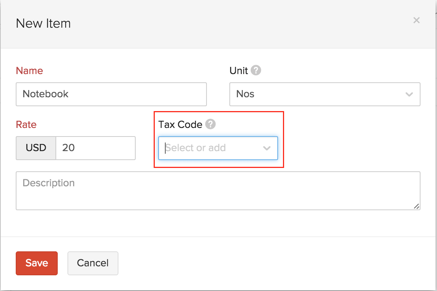Focus the Rate field showing 20

[95, 148]
